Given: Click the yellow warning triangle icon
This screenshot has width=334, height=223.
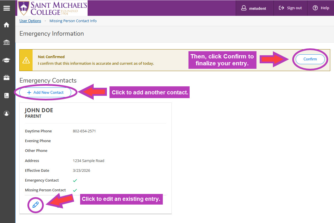Looking at the screenshot, I should tap(26, 60).
